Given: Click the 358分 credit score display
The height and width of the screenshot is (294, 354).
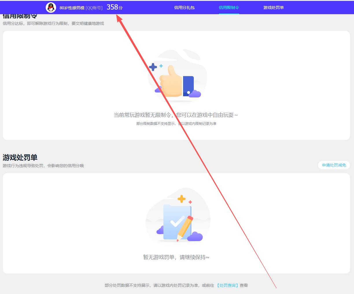Looking at the screenshot, I should pyautogui.click(x=114, y=7).
